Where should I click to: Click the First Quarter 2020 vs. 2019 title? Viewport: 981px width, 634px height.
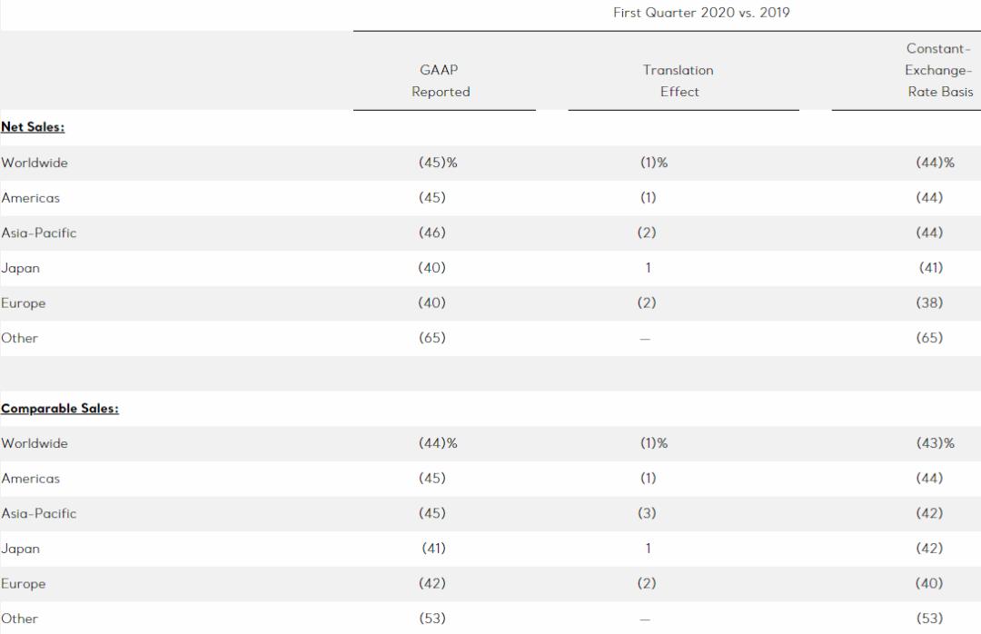click(701, 13)
